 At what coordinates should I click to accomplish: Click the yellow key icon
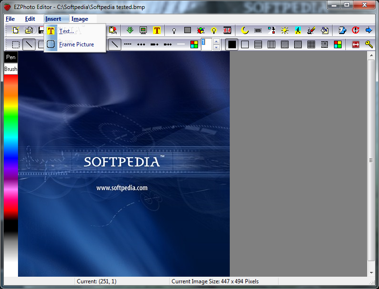tap(369, 44)
